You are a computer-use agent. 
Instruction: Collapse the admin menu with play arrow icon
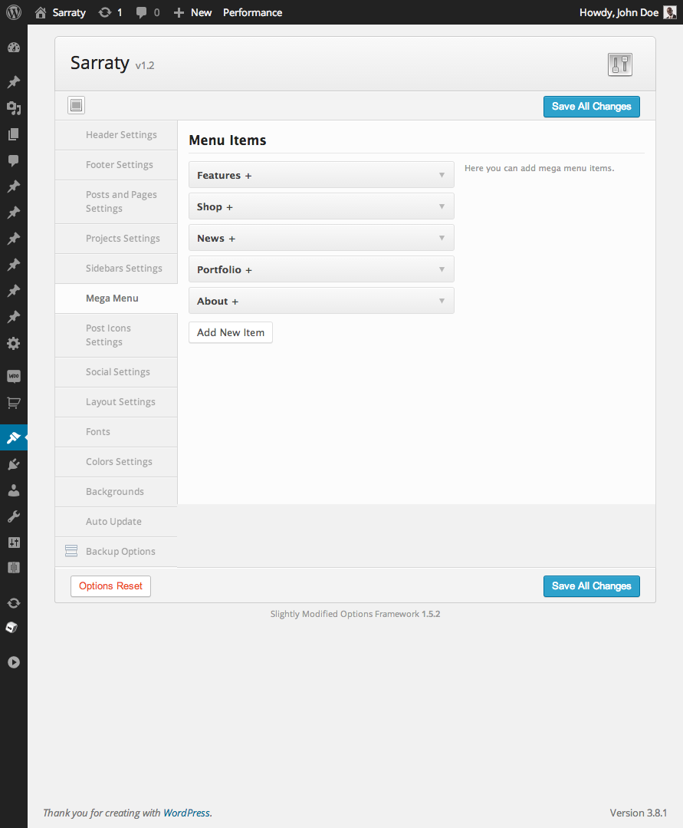pos(13,662)
